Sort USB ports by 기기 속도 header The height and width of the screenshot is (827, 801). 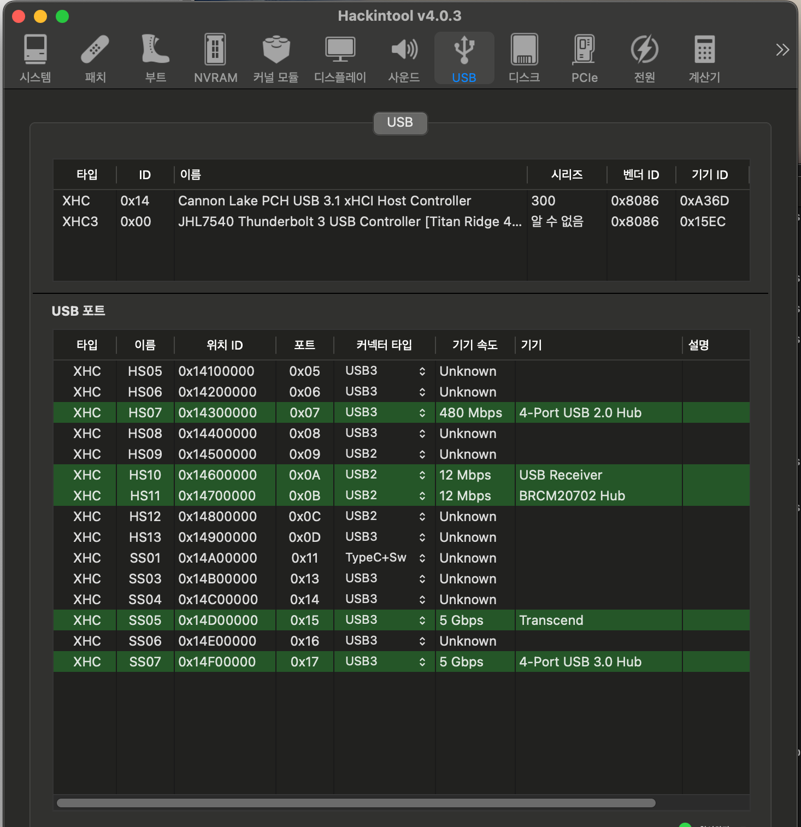[x=475, y=345]
